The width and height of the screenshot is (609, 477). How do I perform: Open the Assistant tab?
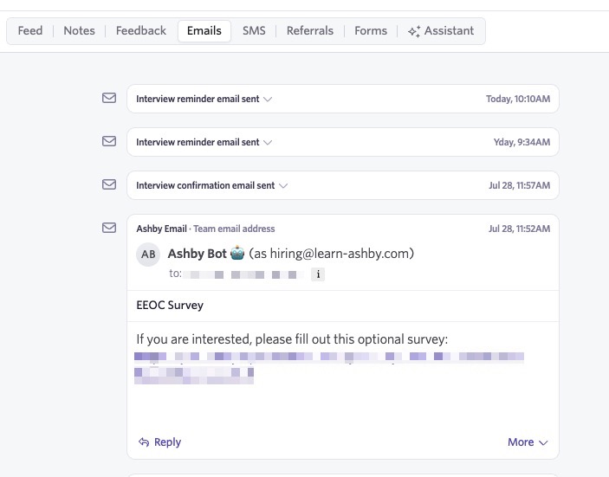pos(441,30)
